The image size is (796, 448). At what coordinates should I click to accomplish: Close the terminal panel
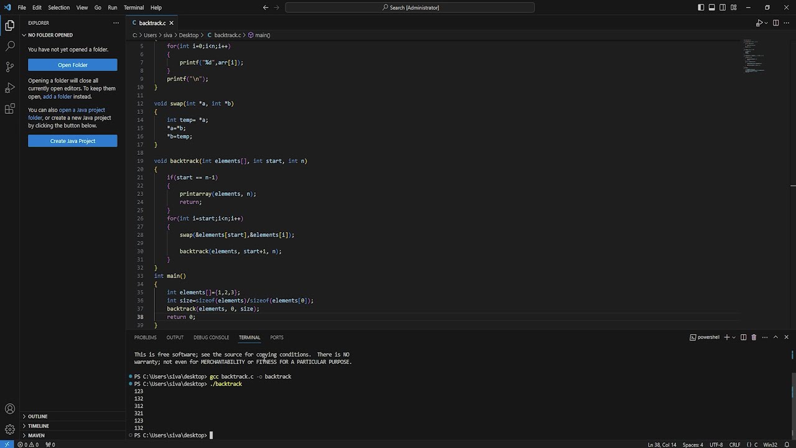pos(786,337)
